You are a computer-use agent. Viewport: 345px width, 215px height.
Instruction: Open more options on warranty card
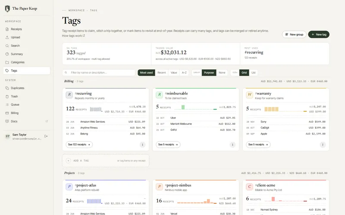point(323,145)
